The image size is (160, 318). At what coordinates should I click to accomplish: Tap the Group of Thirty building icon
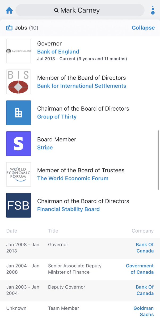pyautogui.click(x=19, y=113)
